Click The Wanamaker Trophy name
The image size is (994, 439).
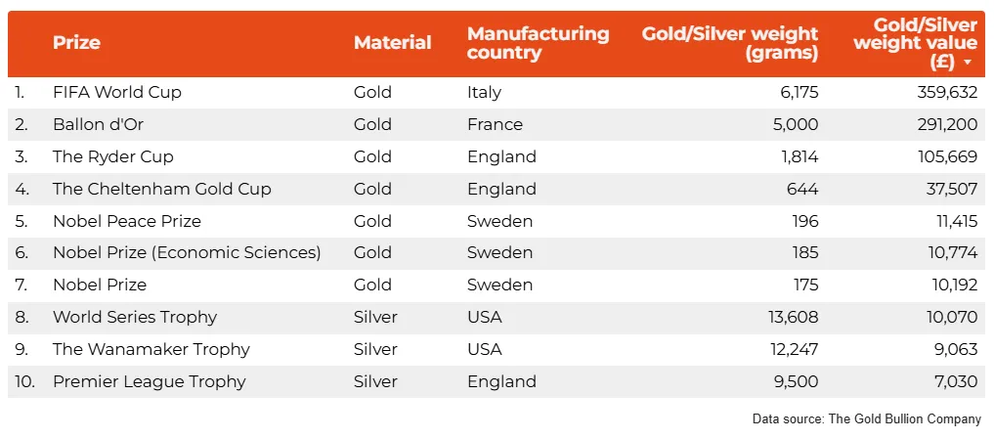coord(151,349)
